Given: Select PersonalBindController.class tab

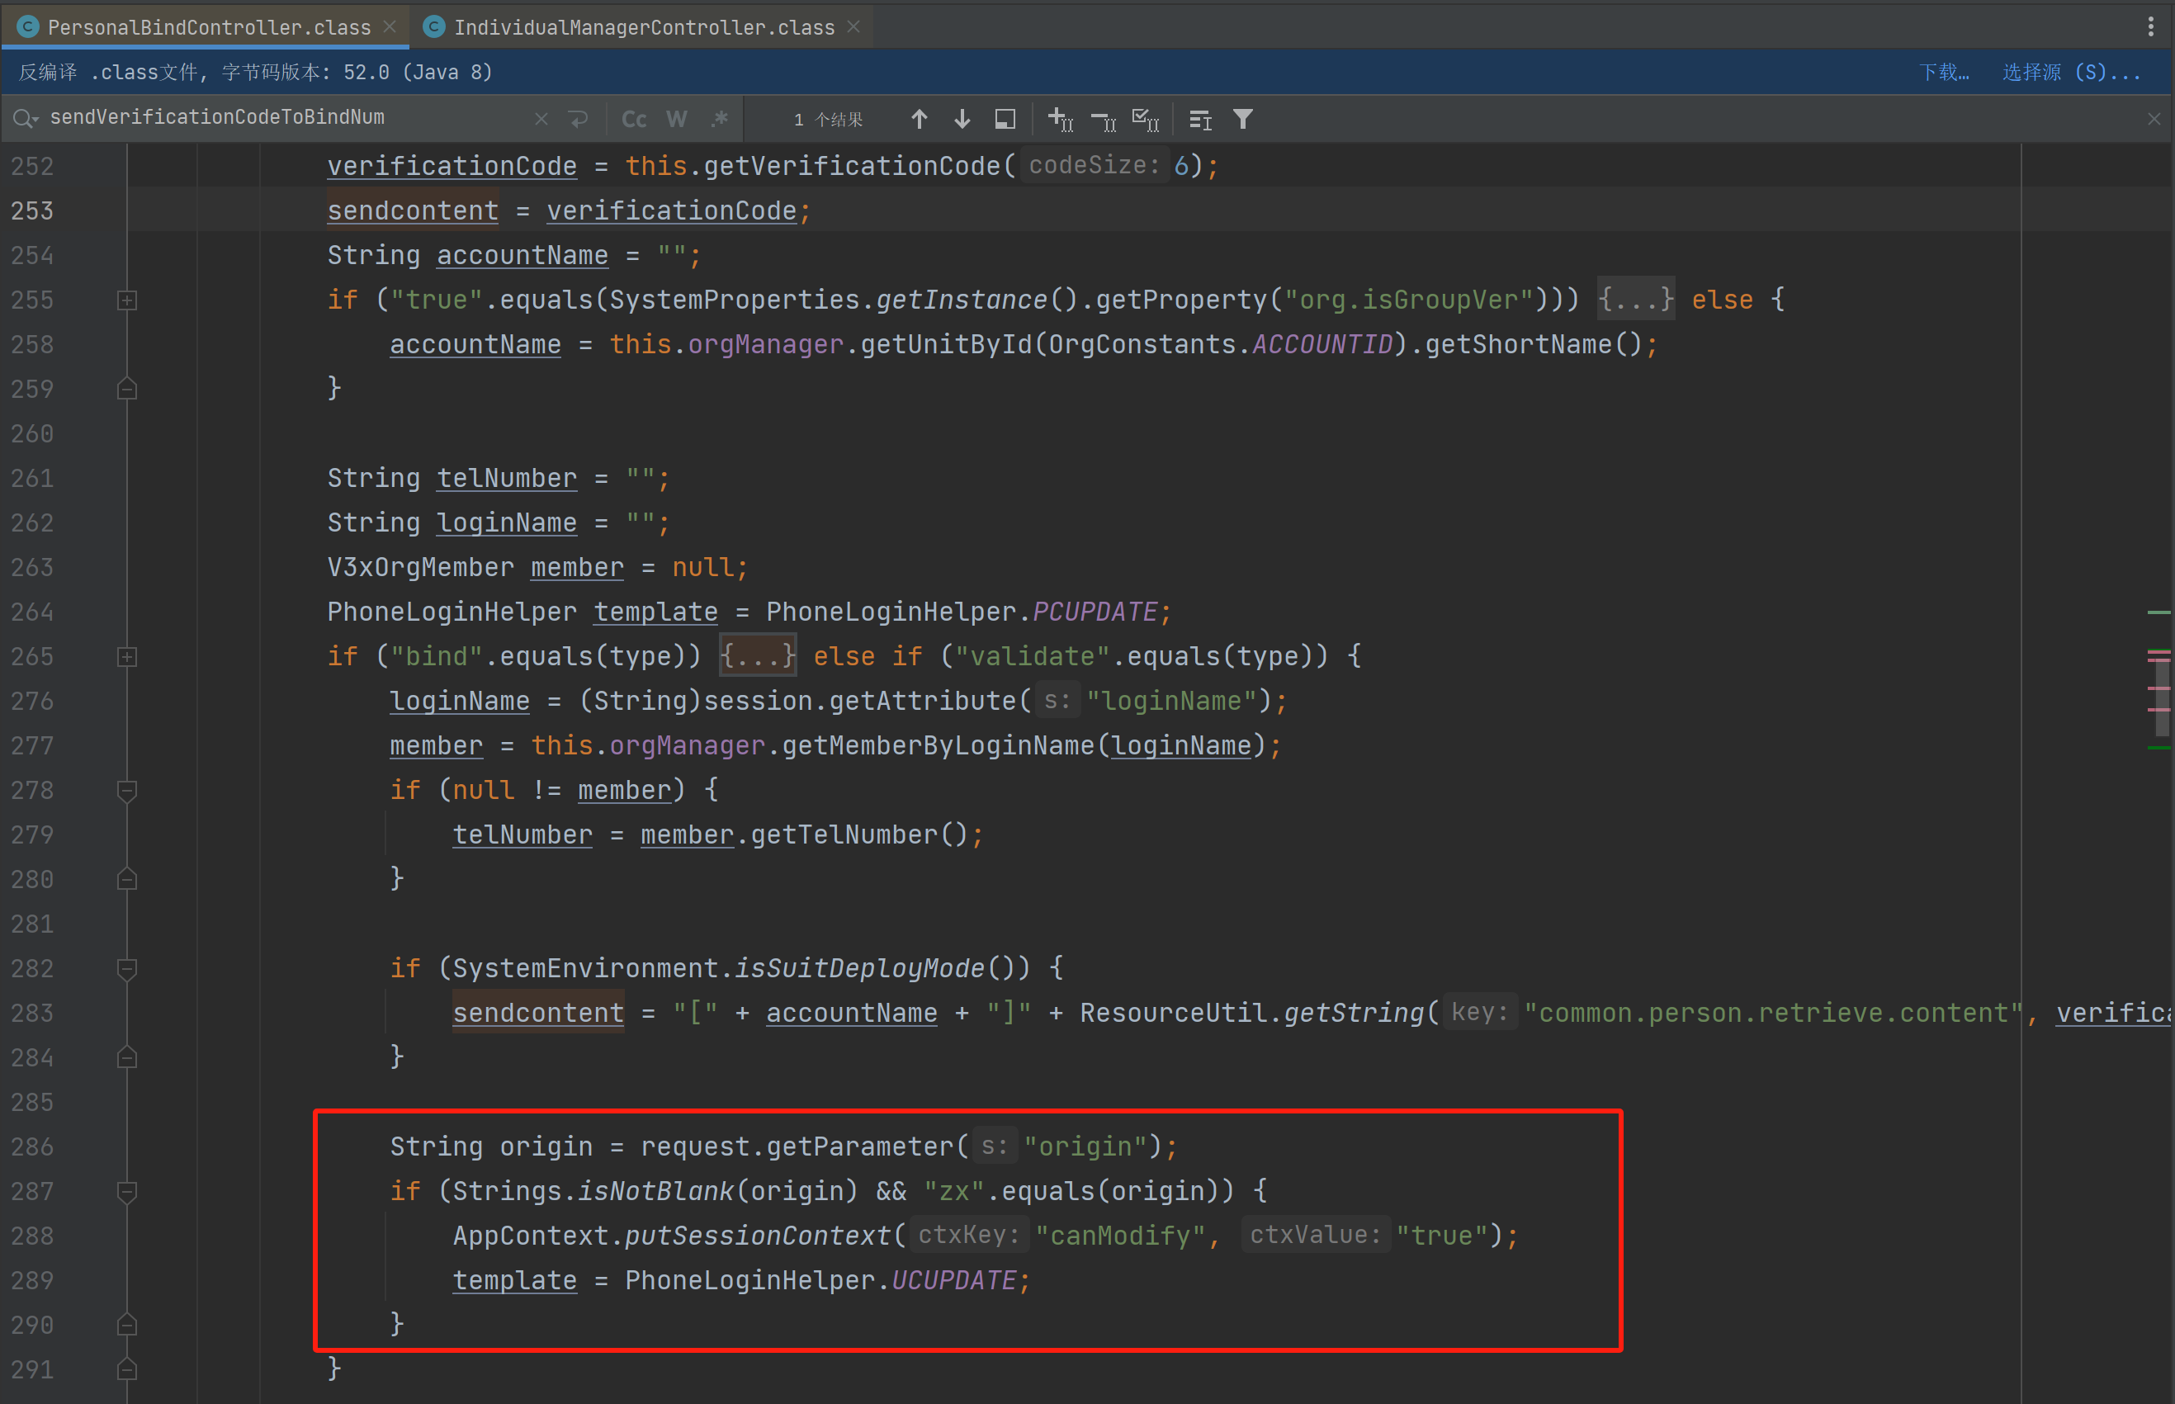Looking at the screenshot, I should point(209,27).
